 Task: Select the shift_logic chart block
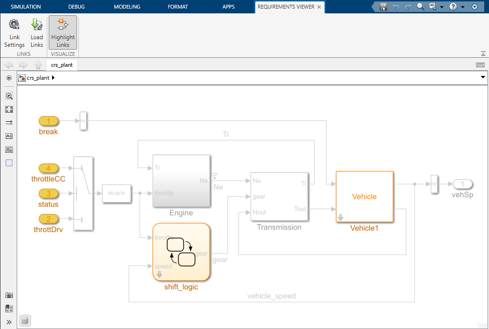(181, 252)
